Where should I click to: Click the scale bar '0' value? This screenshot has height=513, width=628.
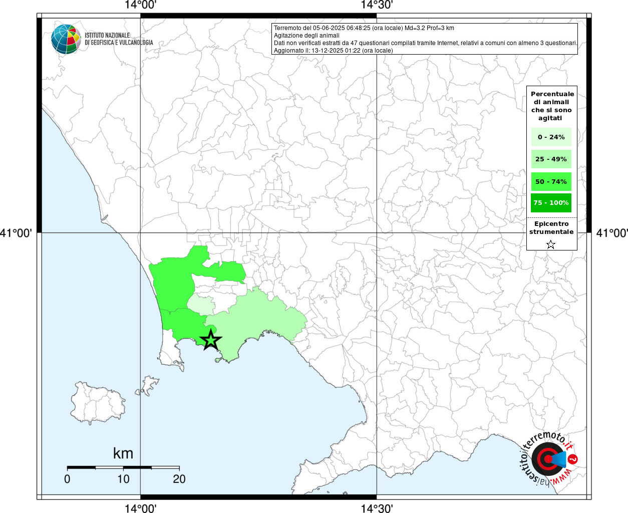(x=67, y=479)
